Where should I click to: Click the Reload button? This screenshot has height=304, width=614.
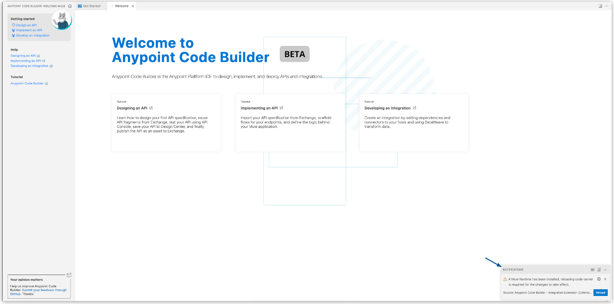tap(600, 293)
